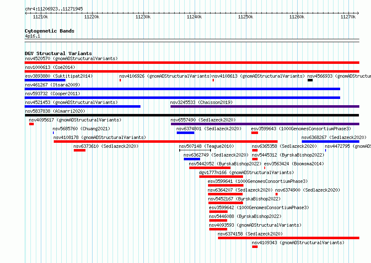The width and height of the screenshot is (371, 263).
Task: Open esv3599643 1000GenomesConsortiumPhase3 variant
Action: coord(301,129)
